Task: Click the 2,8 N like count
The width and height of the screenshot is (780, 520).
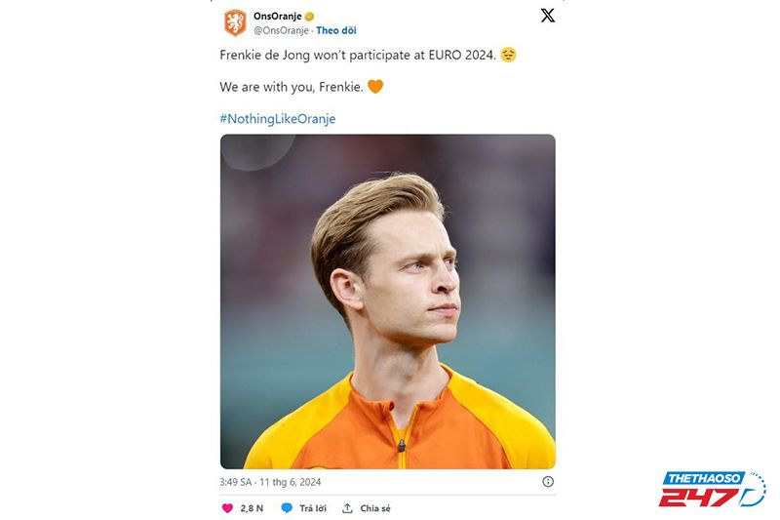Action: [x=252, y=508]
